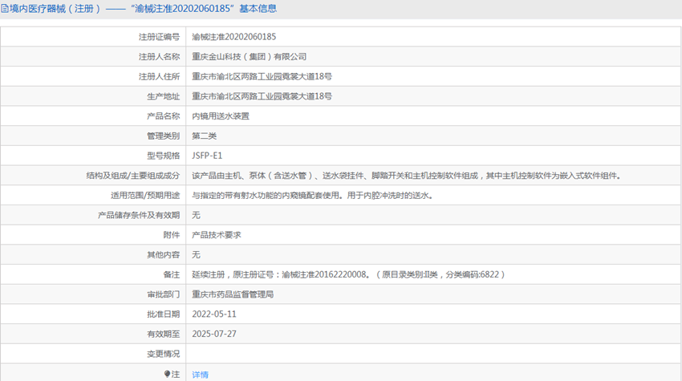Click the 产品名称 label
This screenshot has height=381, width=682.
click(x=163, y=116)
